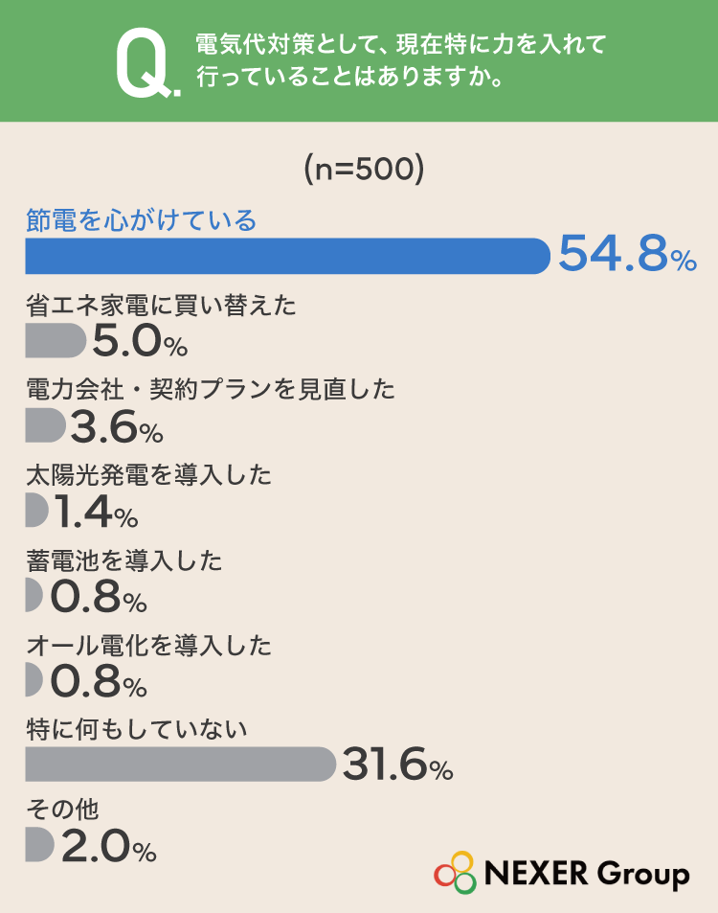Click the blue 54.8% bar

tap(287, 256)
